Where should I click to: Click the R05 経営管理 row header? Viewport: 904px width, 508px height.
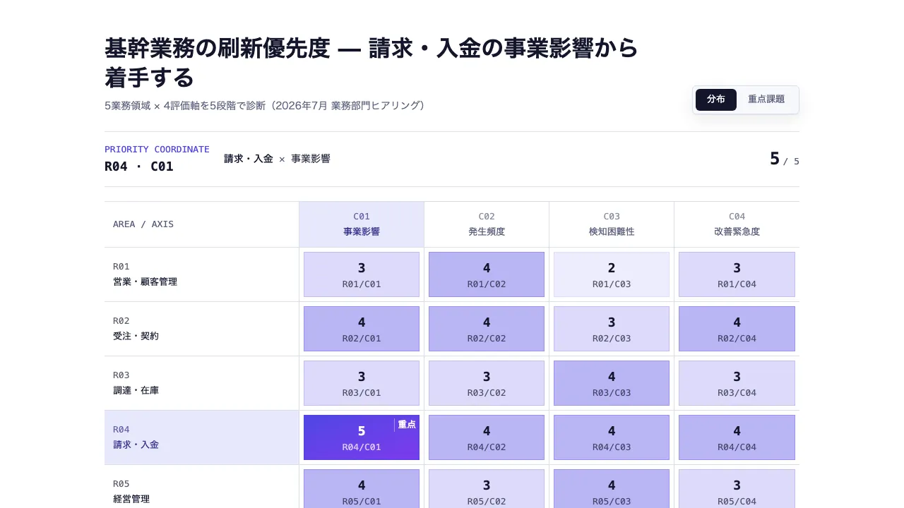coord(201,487)
